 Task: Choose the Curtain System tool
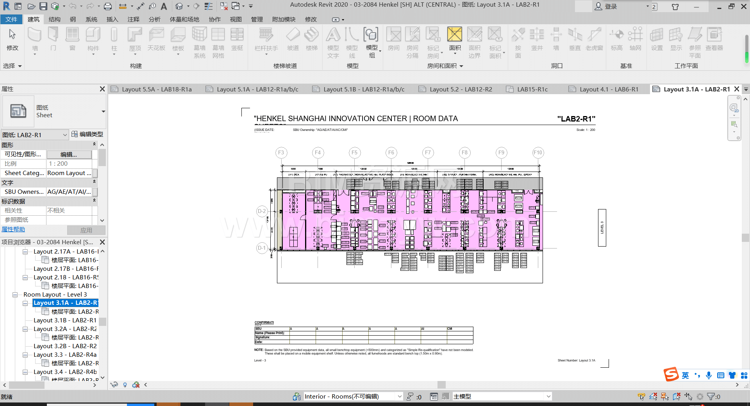coord(200,42)
